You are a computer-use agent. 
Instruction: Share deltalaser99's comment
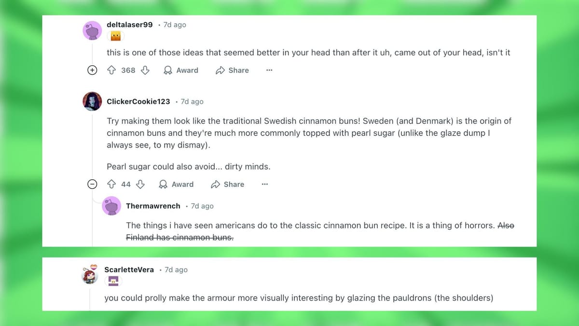[x=232, y=71]
